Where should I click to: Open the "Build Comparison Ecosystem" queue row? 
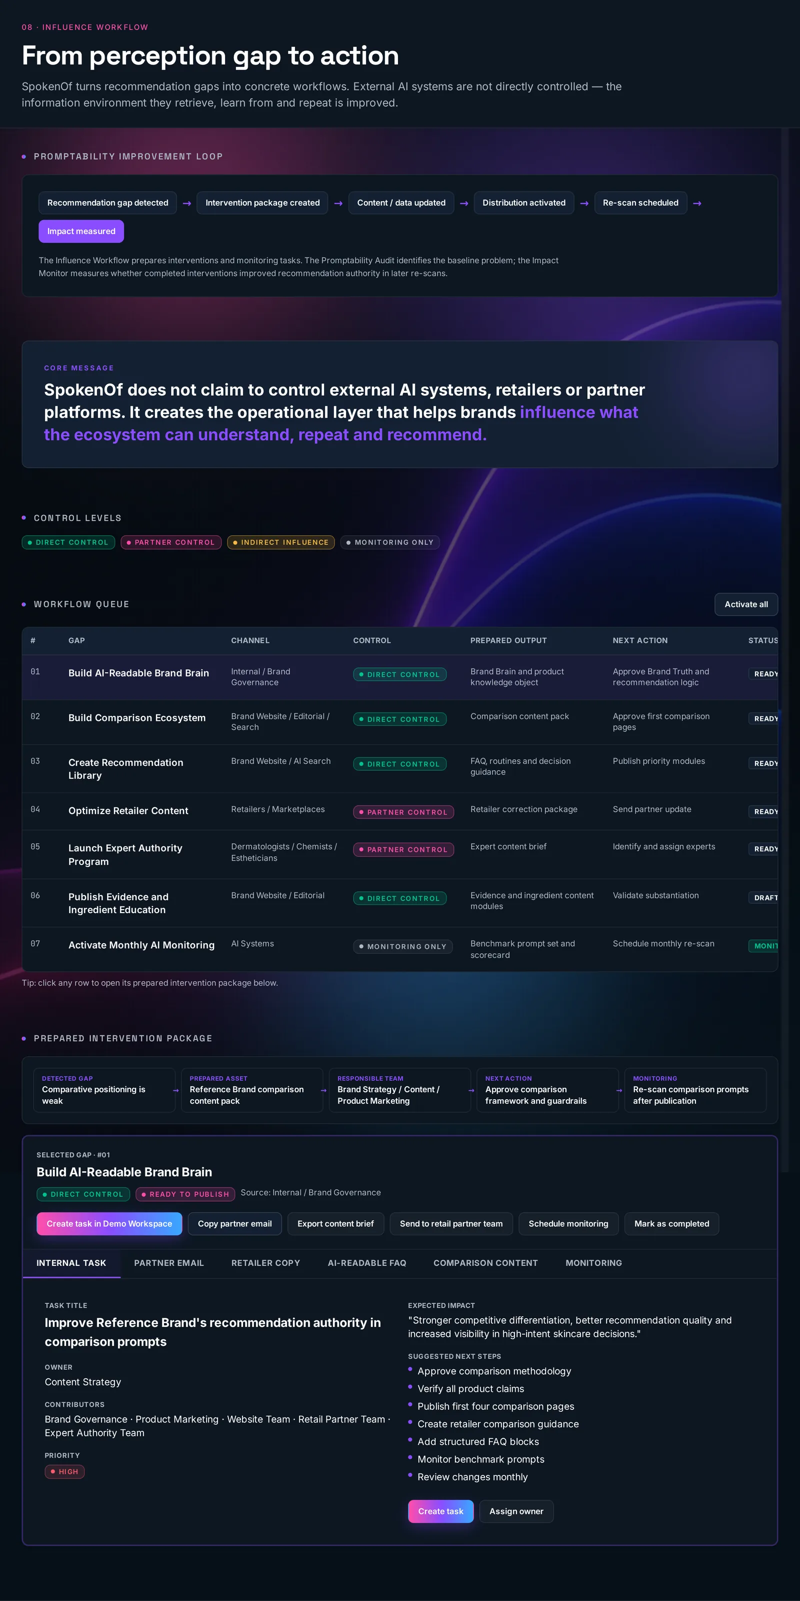(x=400, y=722)
